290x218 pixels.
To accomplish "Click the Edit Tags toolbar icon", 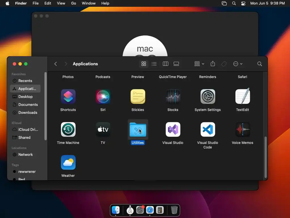I will pyautogui.click(x=224, y=64).
